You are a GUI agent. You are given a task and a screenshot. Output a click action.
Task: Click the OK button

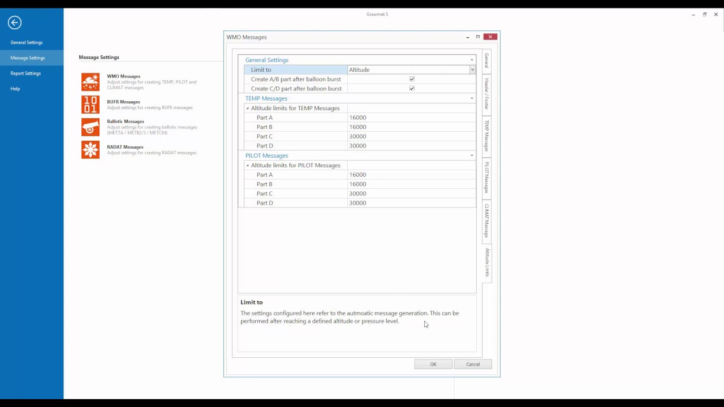click(433, 364)
